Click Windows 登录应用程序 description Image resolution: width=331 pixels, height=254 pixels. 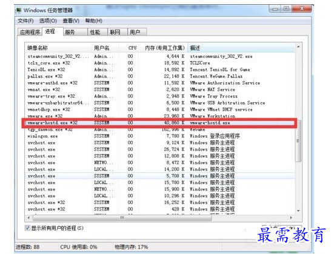coord(215,136)
